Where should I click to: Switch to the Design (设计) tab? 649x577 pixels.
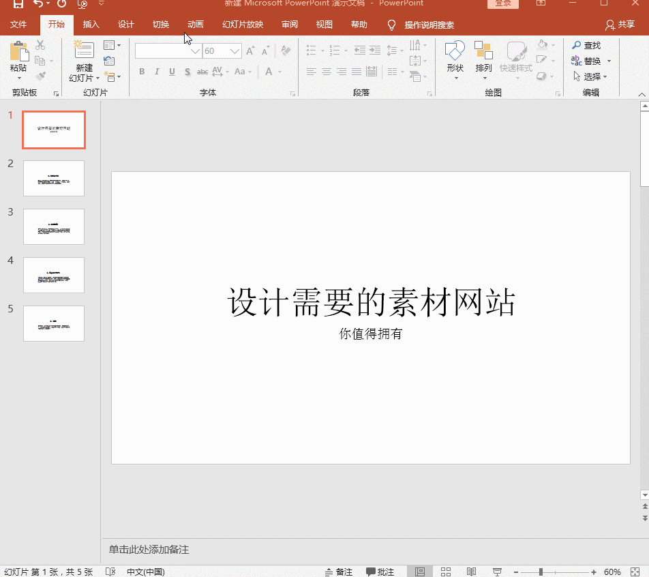[x=126, y=25]
